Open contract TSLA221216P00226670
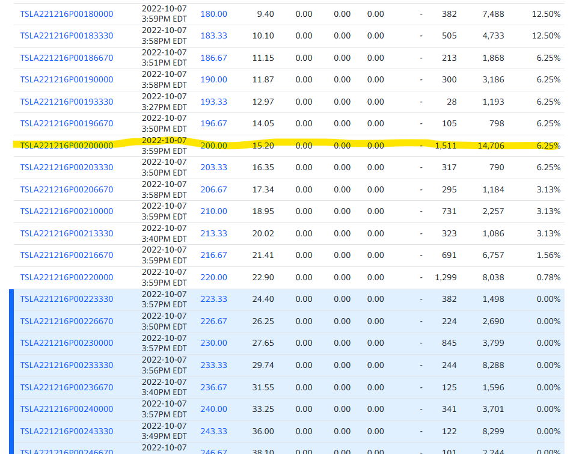The width and height of the screenshot is (582, 454). coord(67,321)
